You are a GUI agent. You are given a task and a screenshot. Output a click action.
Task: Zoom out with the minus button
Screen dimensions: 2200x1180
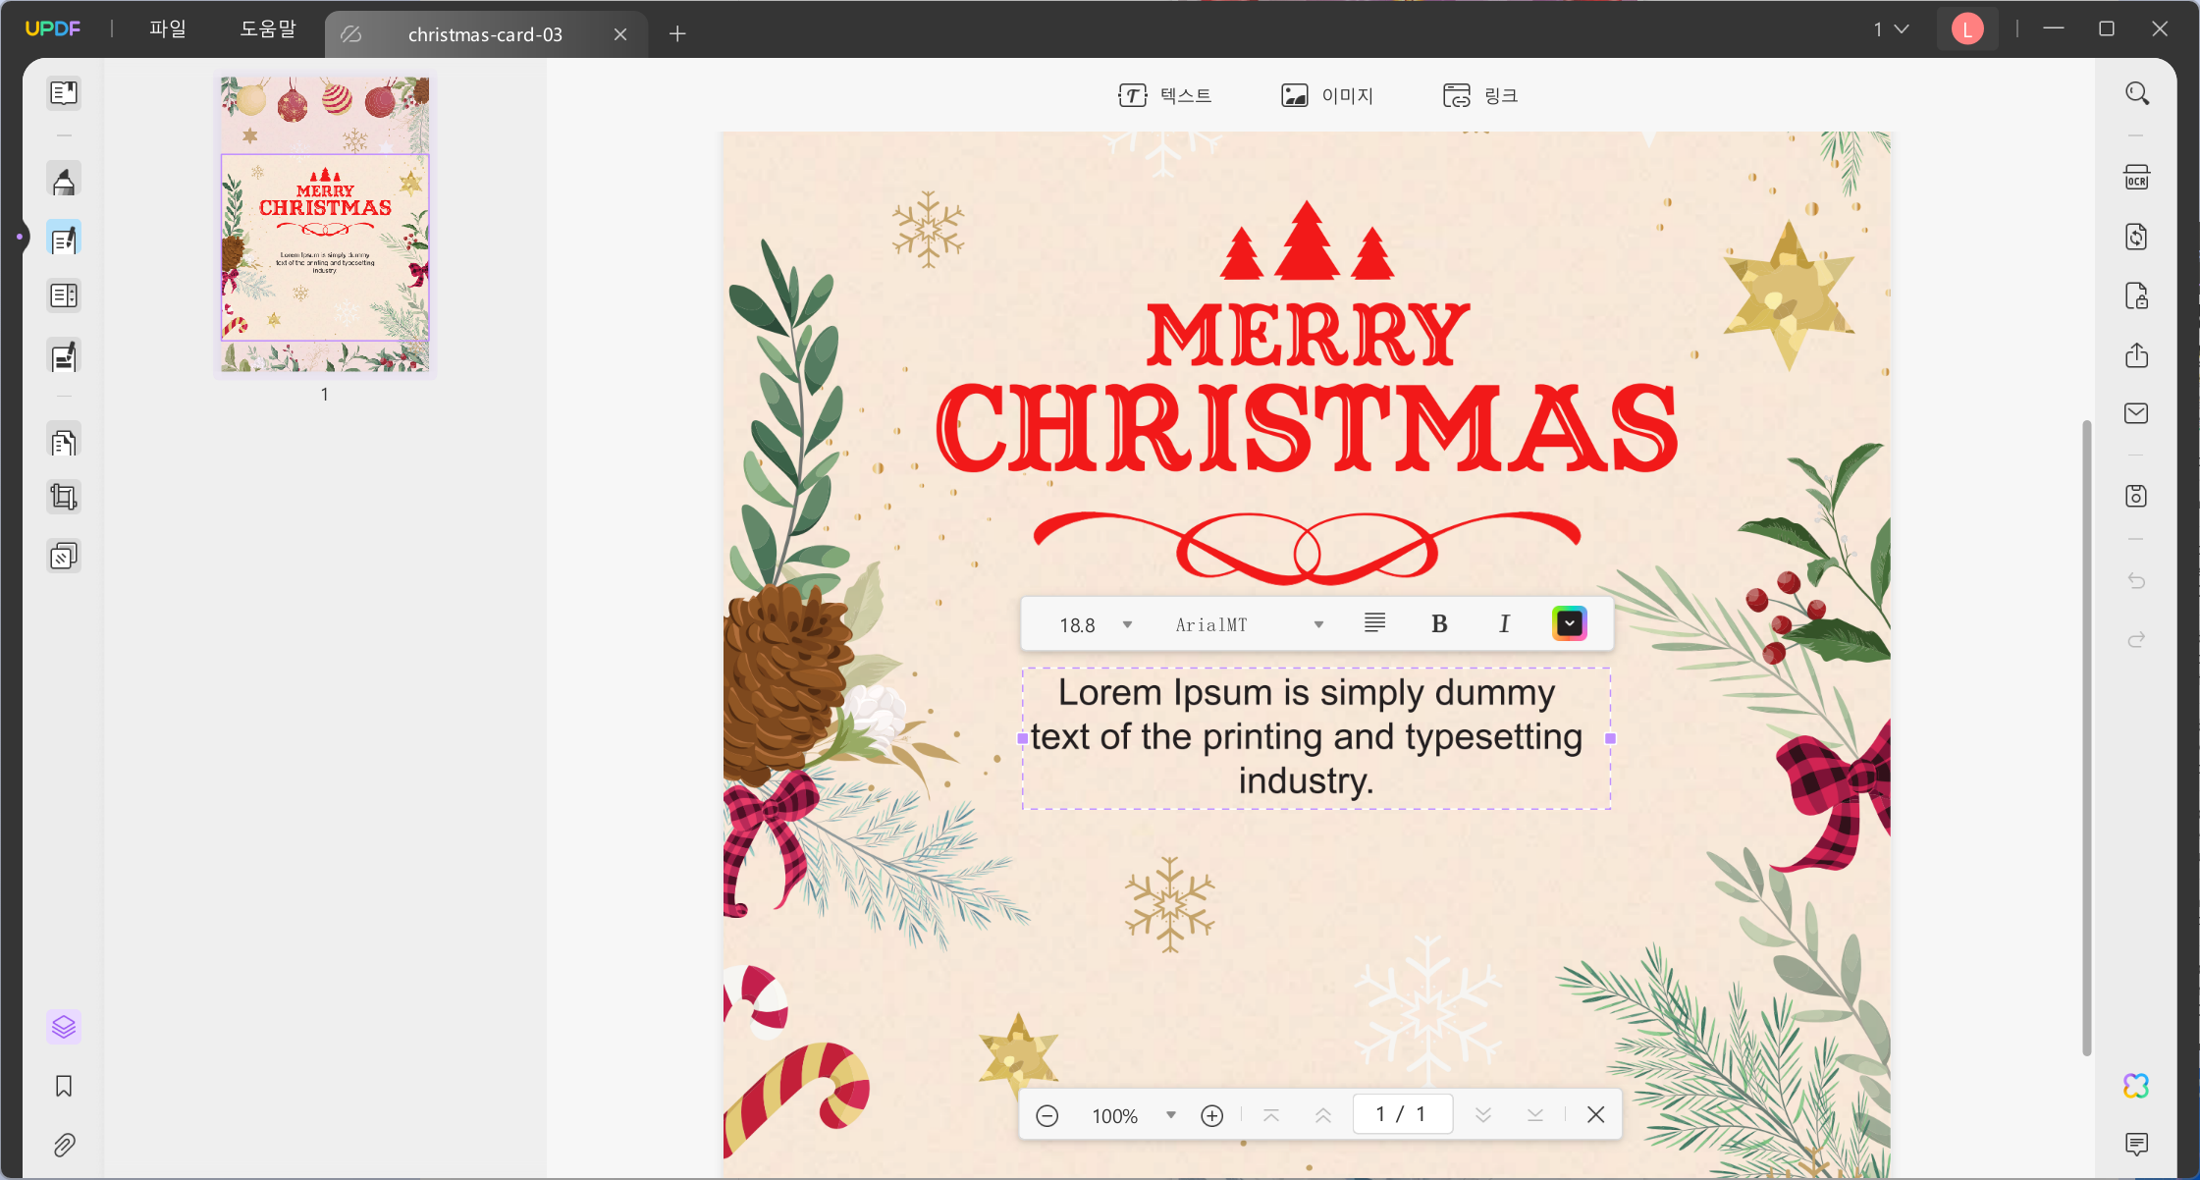1047,1115
